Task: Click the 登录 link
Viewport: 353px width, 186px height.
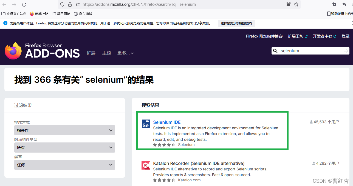Action: pyautogui.click(x=346, y=36)
